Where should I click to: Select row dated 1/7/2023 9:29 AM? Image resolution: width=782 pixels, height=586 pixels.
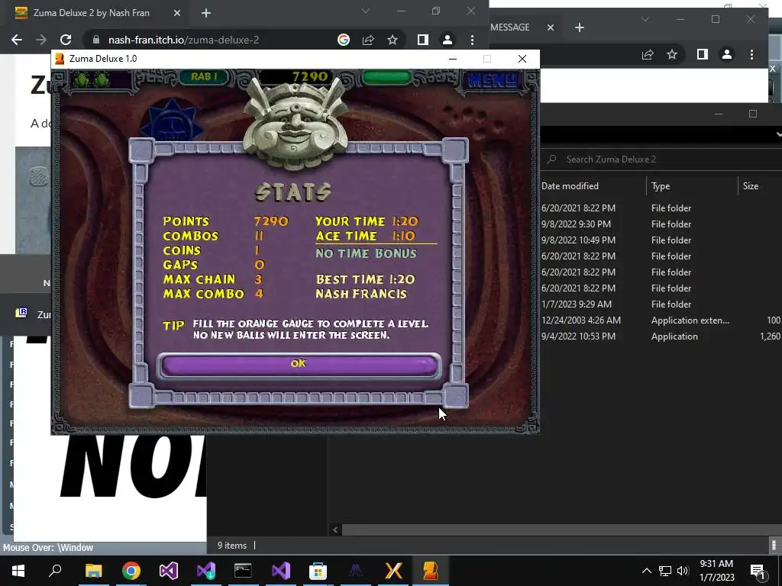coord(661,304)
